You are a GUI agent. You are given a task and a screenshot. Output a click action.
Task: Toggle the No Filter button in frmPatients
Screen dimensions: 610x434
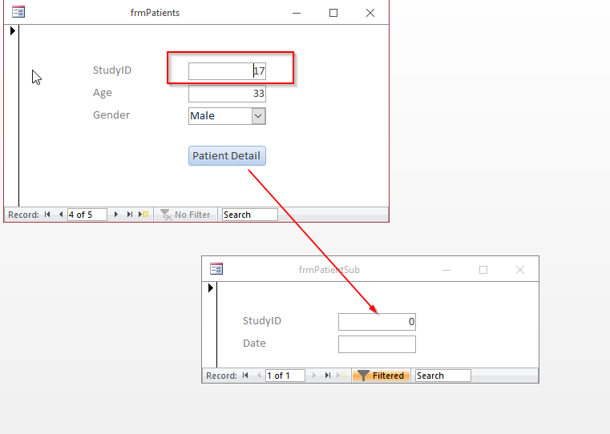[x=185, y=215]
